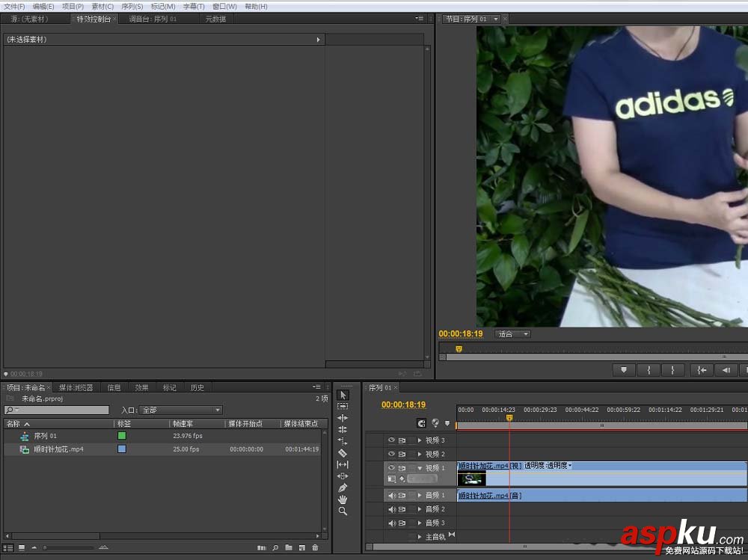
Task: Expand the 主音轨 master track
Action: pos(420,537)
